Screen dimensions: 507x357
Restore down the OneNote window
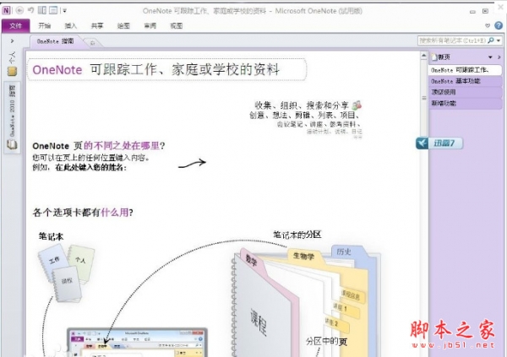(485, 11)
